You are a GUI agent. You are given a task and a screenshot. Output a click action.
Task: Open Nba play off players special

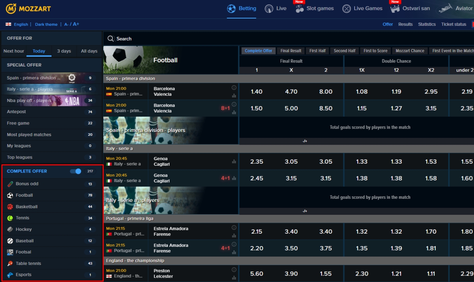(51, 101)
